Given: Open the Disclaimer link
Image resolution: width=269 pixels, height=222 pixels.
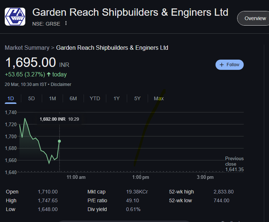Looking at the screenshot, I should pos(61,84).
